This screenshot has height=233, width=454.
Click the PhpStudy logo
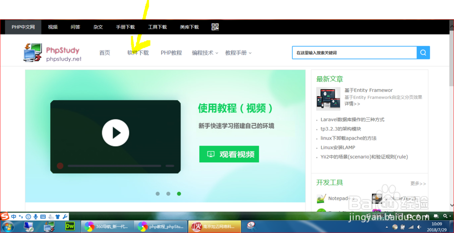[52, 52]
